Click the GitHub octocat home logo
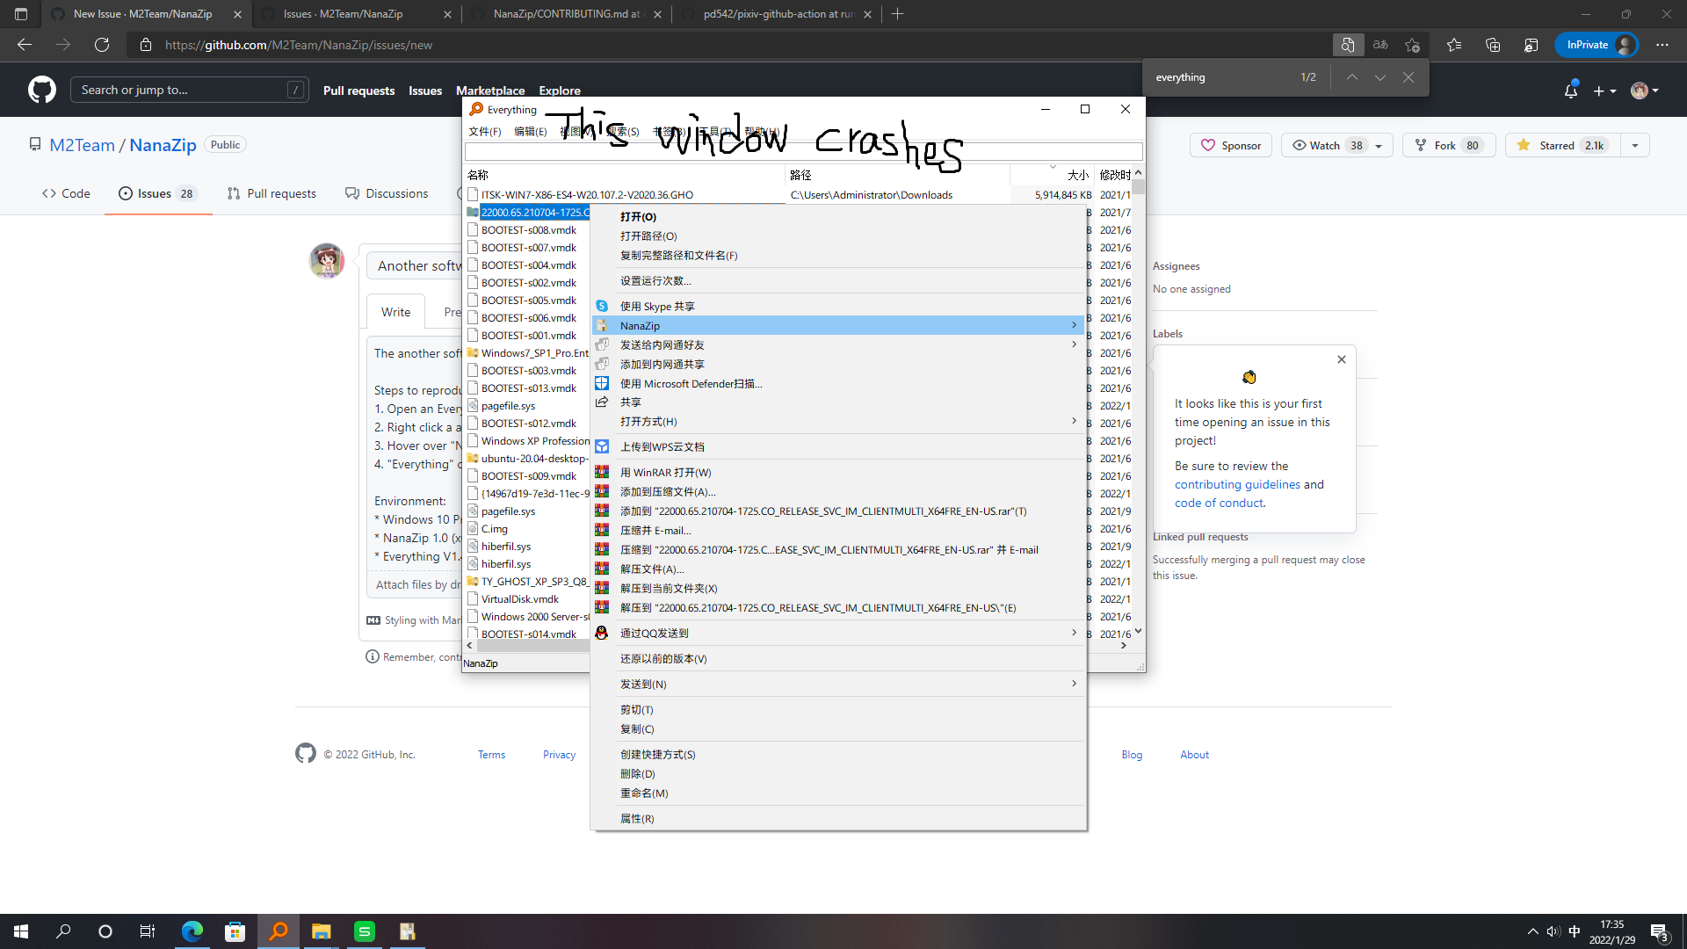Screen dimensions: 1687x949 click(40, 89)
